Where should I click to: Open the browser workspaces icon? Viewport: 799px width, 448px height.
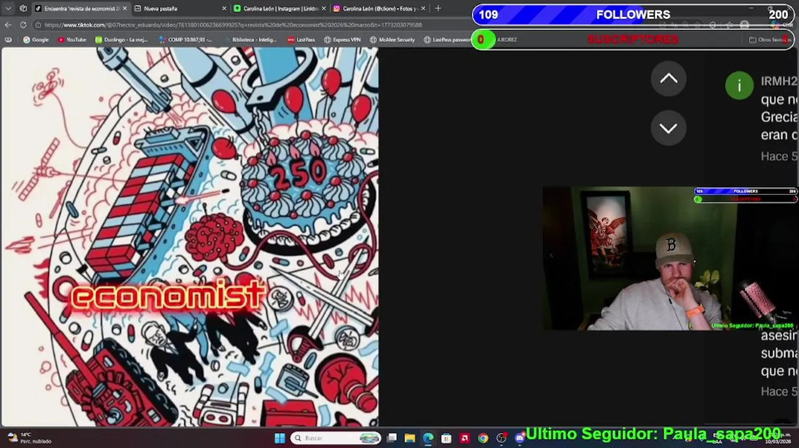pyautogui.click(x=24, y=9)
